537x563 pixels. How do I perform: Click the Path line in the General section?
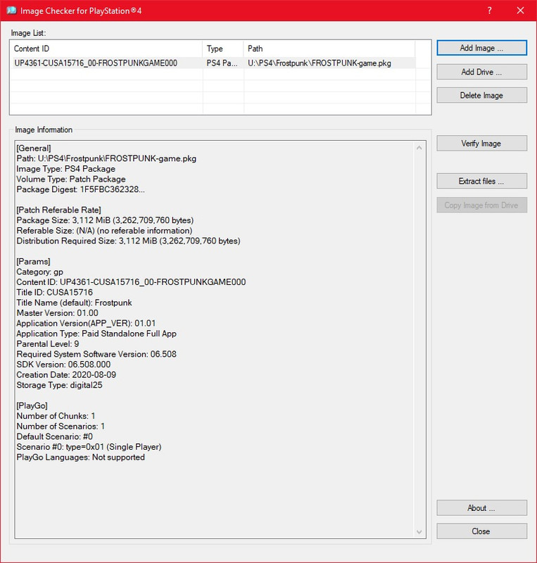[106, 159]
